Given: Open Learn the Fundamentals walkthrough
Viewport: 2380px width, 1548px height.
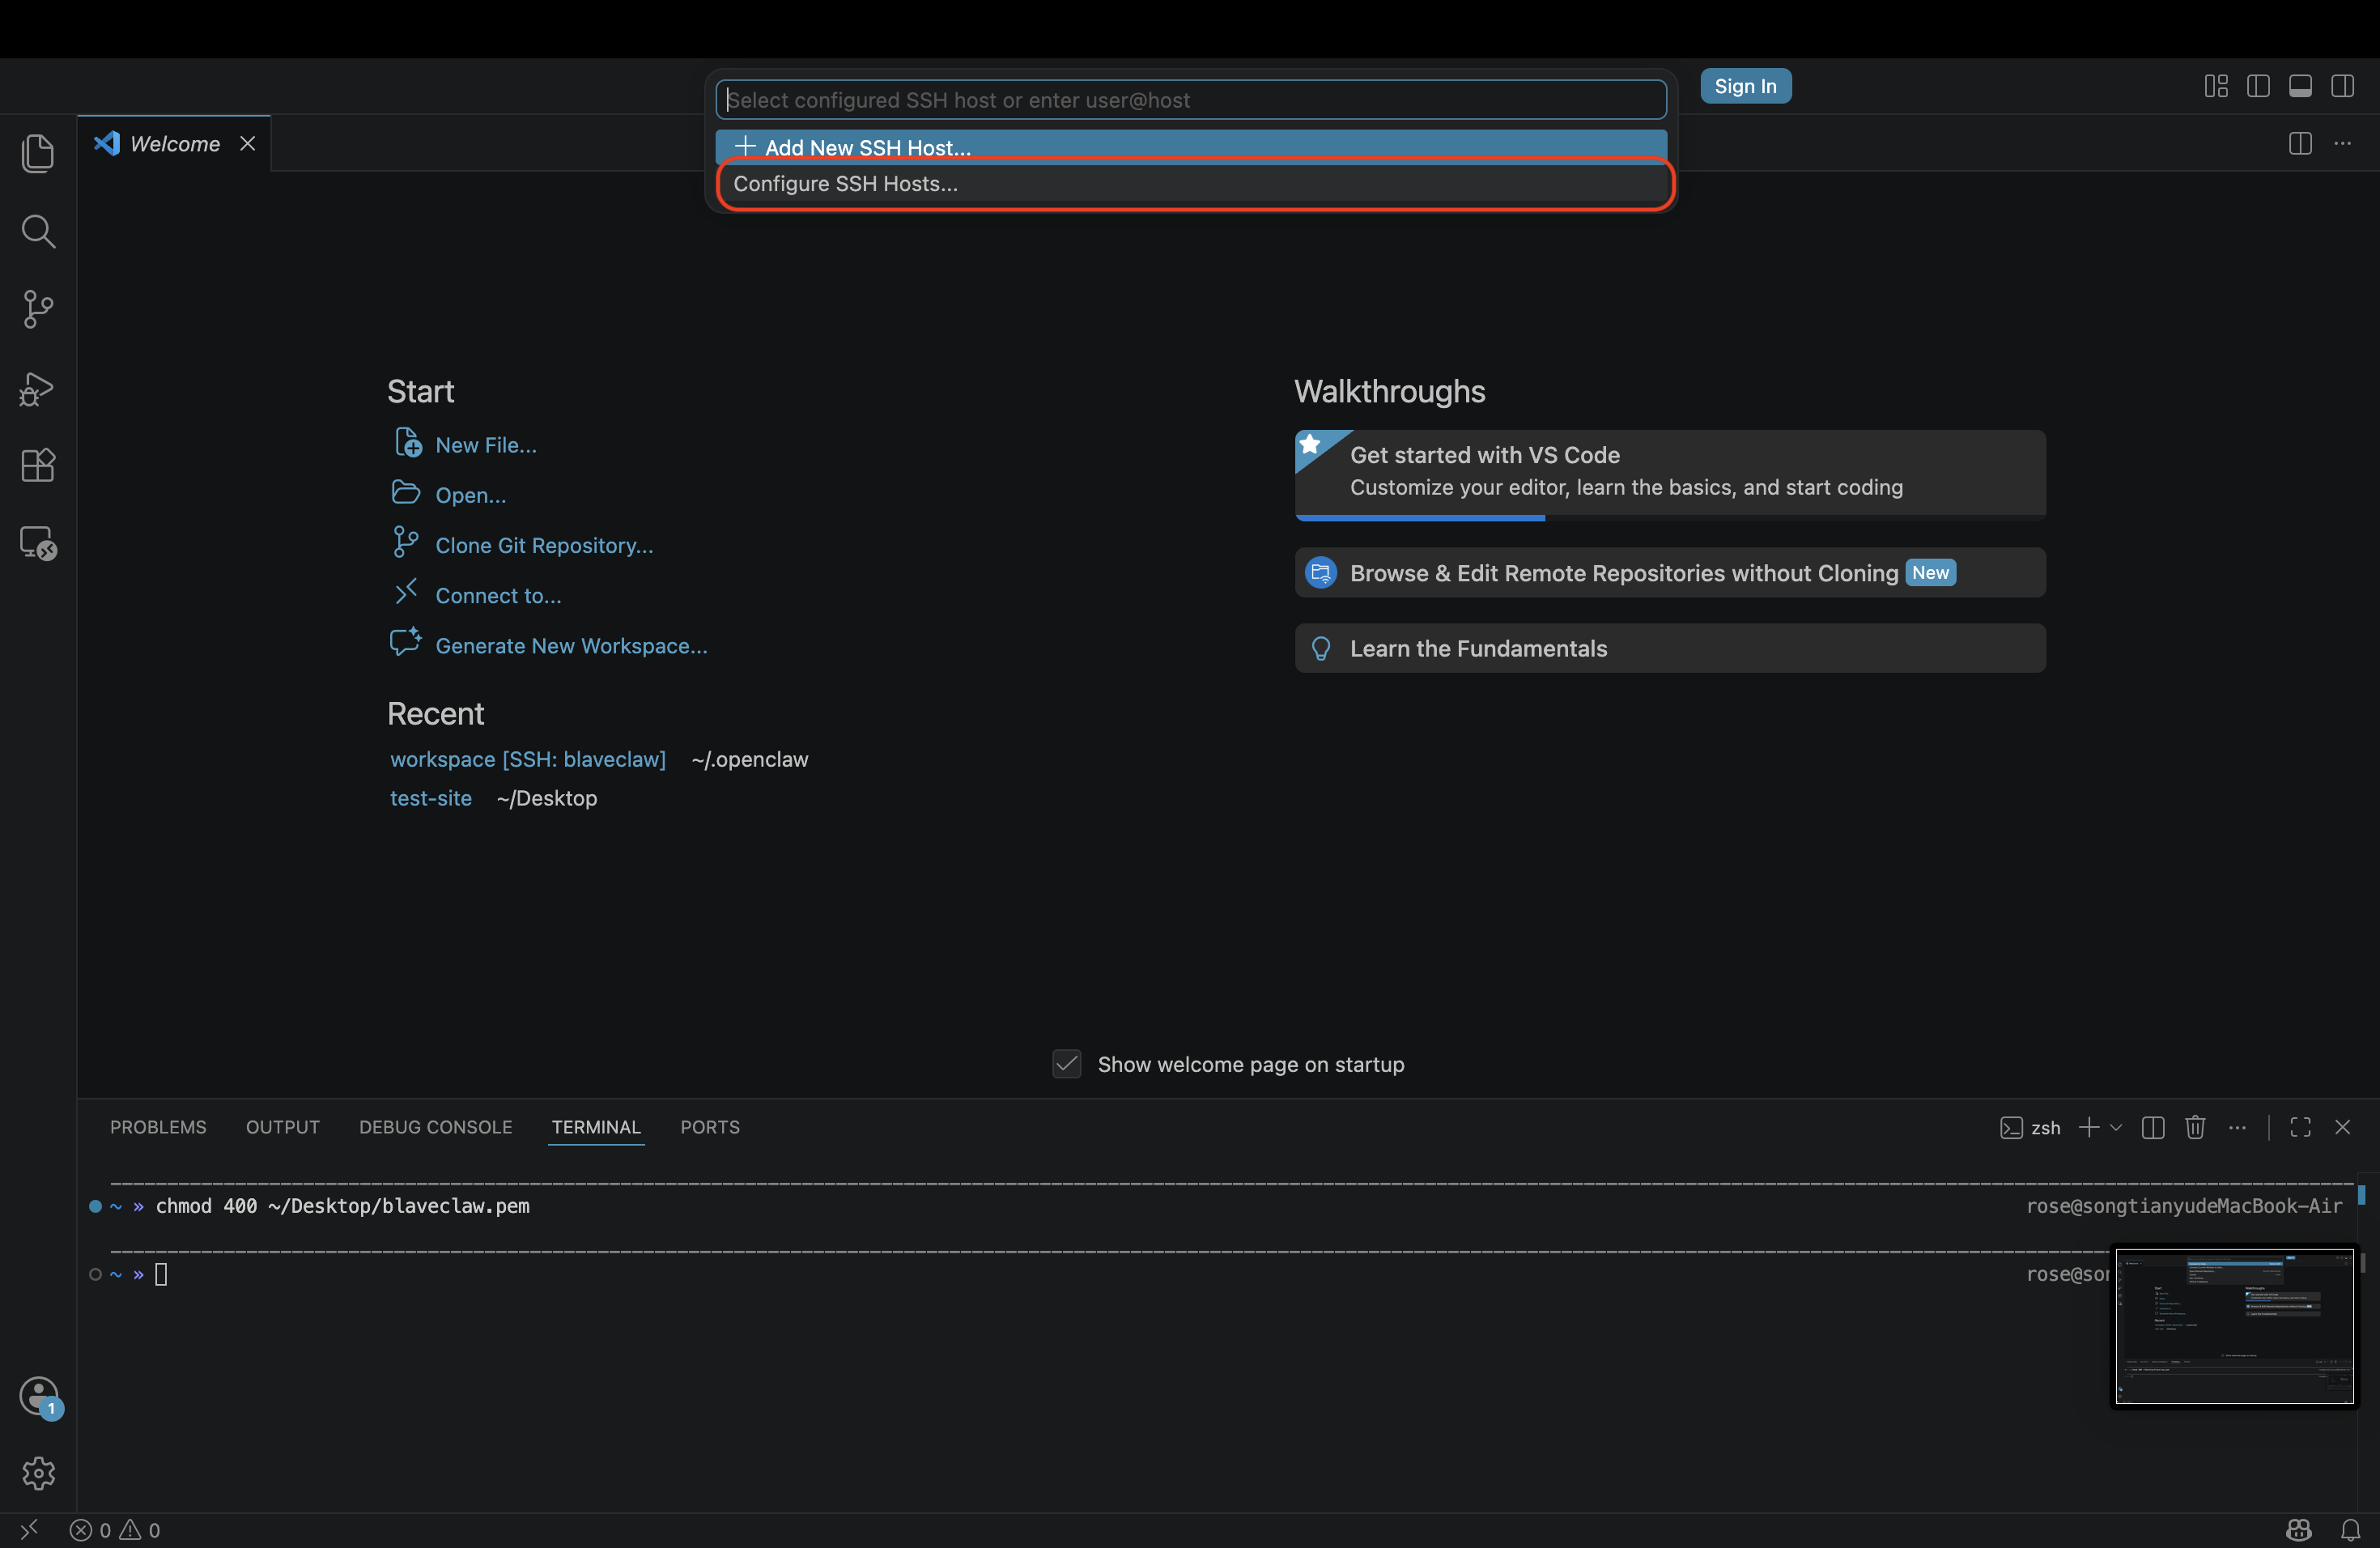Looking at the screenshot, I should point(1670,648).
